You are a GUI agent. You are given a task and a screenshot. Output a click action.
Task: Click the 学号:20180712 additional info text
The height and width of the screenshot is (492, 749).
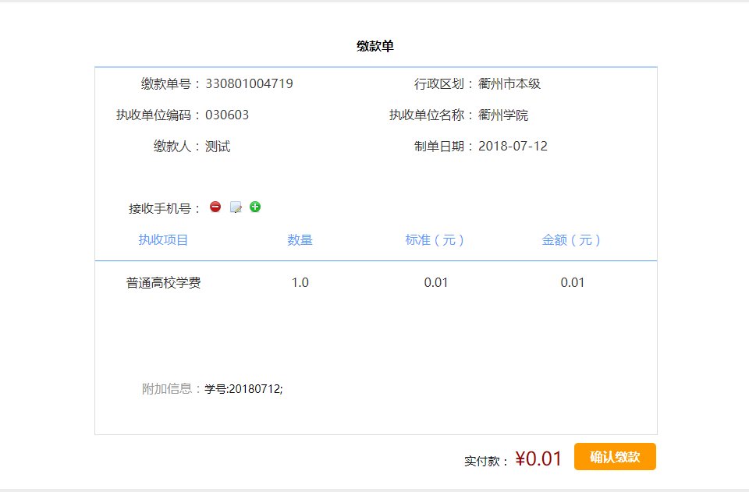tap(243, 389)
